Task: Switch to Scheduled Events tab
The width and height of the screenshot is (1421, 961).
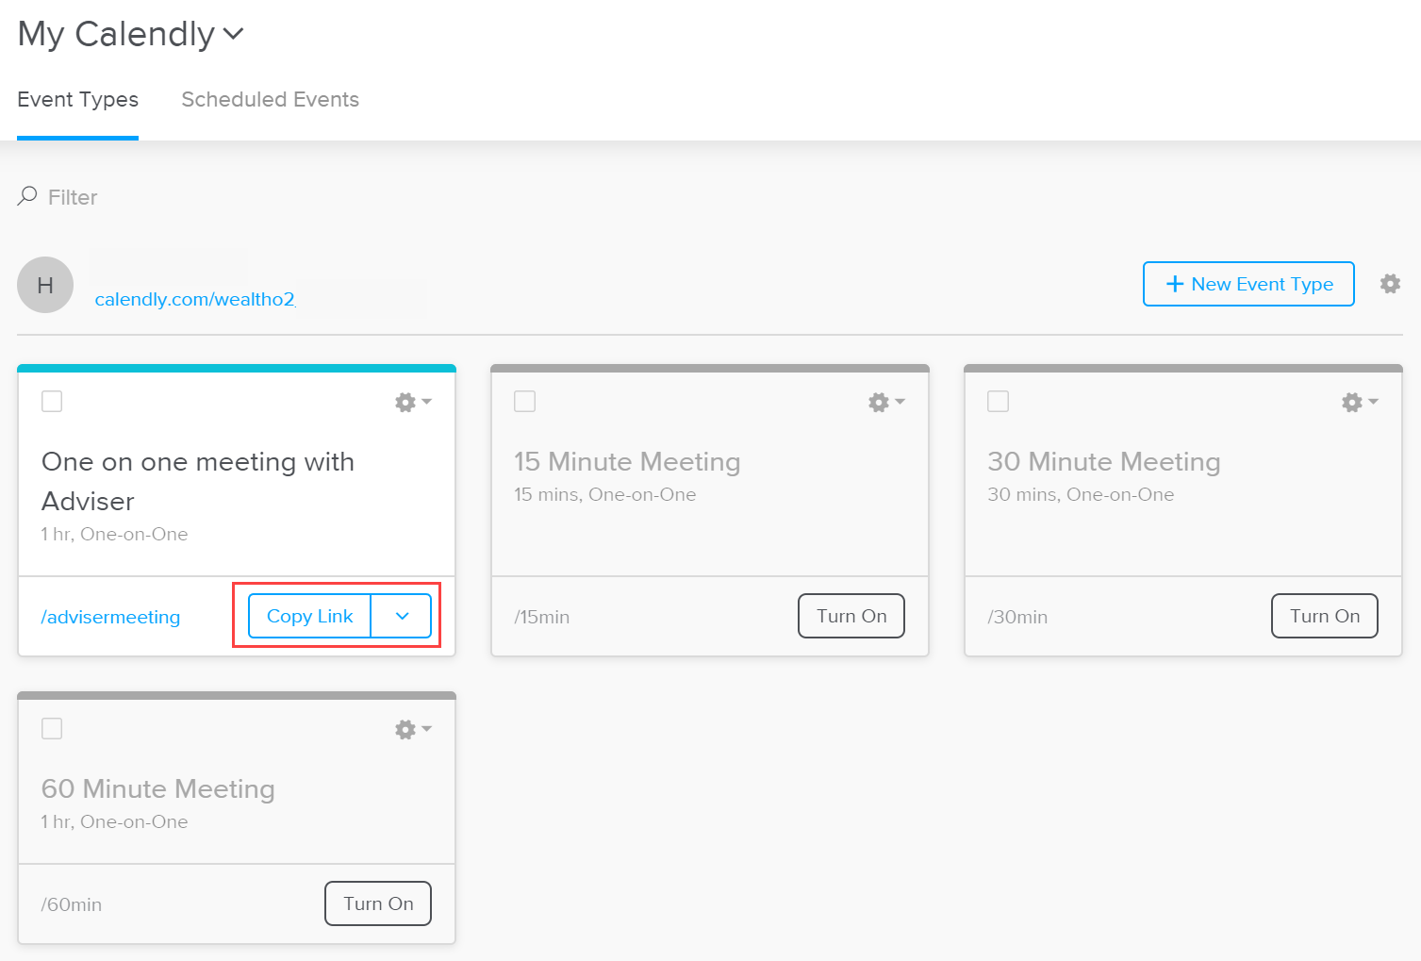Action: [270, 100]
